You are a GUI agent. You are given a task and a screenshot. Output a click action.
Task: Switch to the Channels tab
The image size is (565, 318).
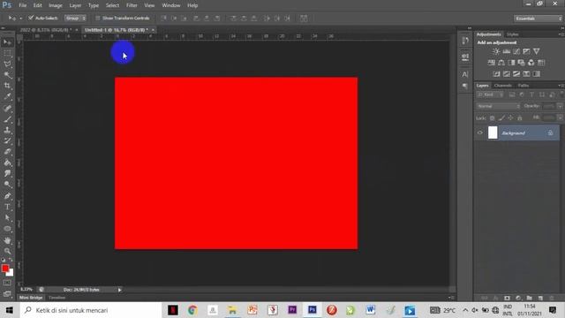tap(503, 86)
